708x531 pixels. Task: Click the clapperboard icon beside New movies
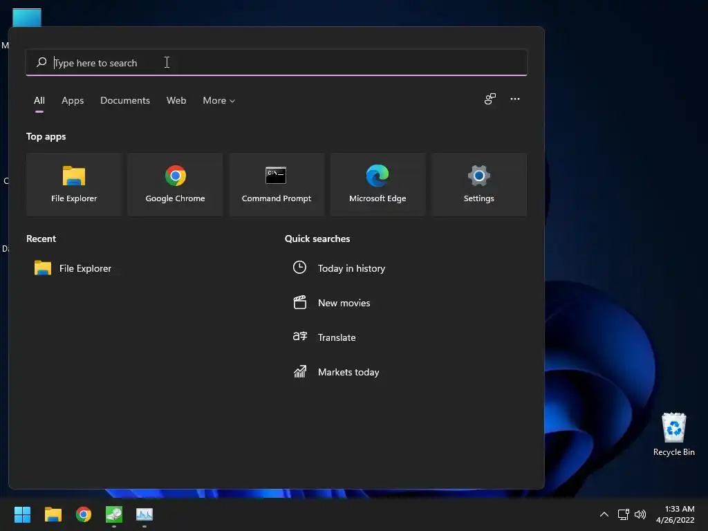pyautogui.click(x=300, y=302)
